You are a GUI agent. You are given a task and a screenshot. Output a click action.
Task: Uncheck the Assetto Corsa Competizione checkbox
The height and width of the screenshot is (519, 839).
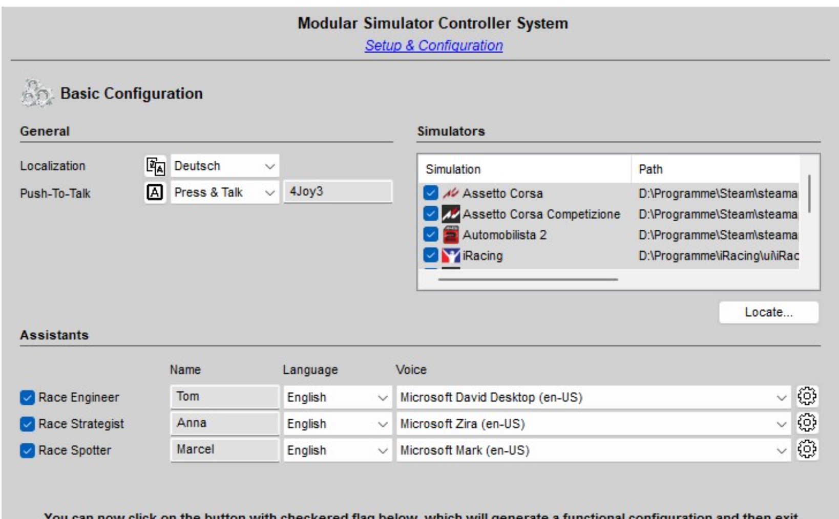tap(431, 214)
